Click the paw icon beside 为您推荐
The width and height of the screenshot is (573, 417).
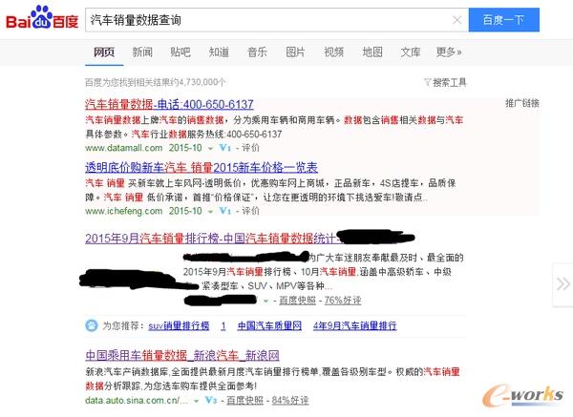click(92, 325)
